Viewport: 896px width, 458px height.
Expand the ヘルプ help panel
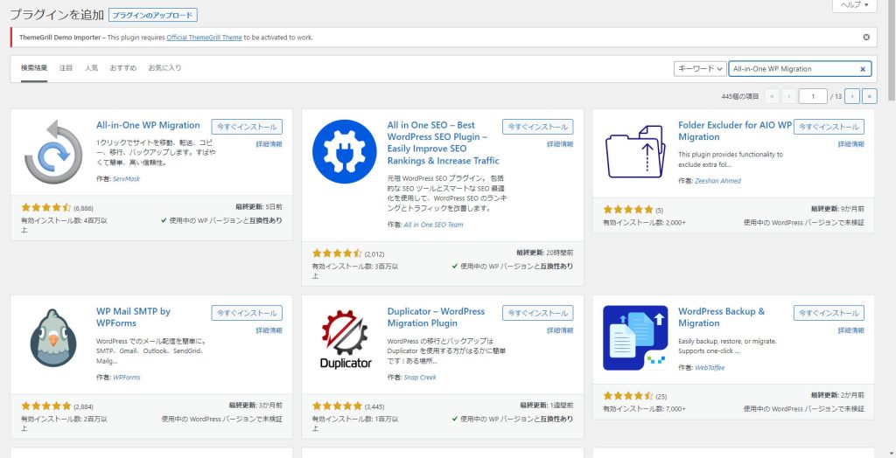pos(854,5)
